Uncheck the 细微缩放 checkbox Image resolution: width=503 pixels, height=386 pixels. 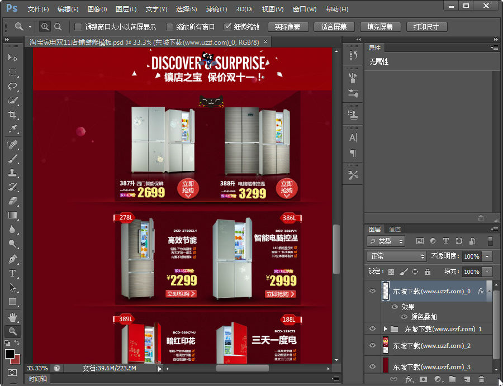[x=227, y=27]
